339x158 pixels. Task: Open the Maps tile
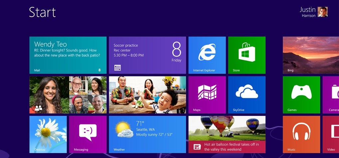tap(207, 95)
